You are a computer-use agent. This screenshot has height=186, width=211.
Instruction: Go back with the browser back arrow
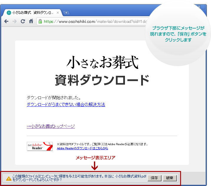pyautogui.click(x=6, y=21)
